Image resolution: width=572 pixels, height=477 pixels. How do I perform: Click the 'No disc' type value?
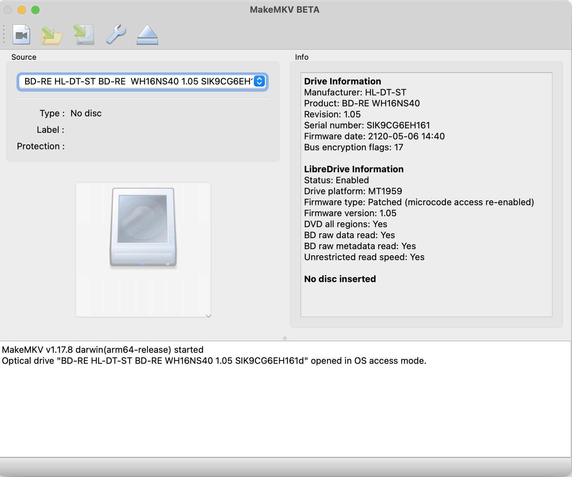tap(86, 113)
